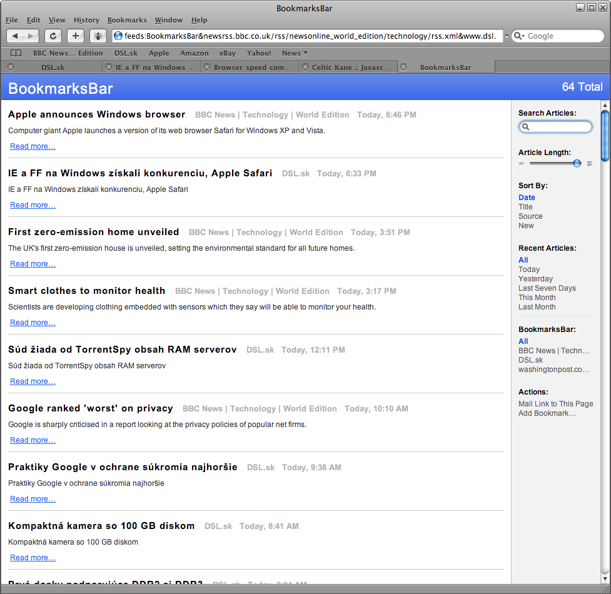Click 'Mail Link to This Page' action
This screenshot has width=611, height=594.
556,403
